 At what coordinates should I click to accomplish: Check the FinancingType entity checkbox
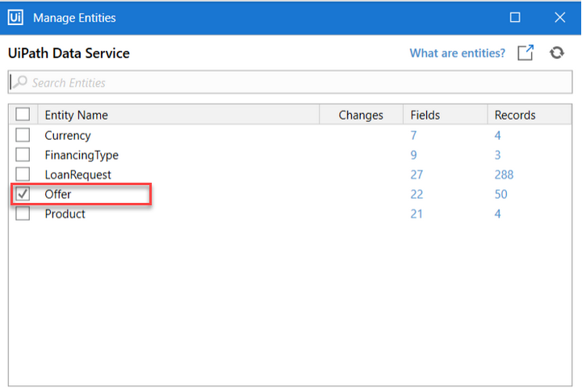pos(23,154)
